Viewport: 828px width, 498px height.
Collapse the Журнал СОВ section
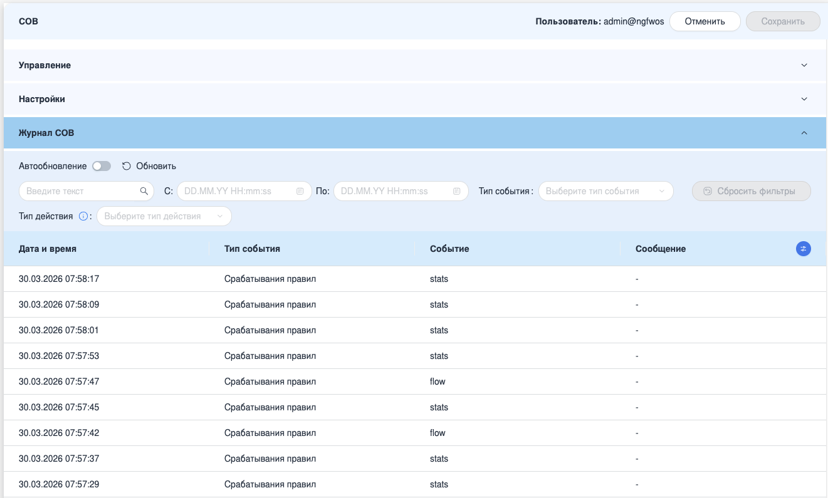coord(415,133)
